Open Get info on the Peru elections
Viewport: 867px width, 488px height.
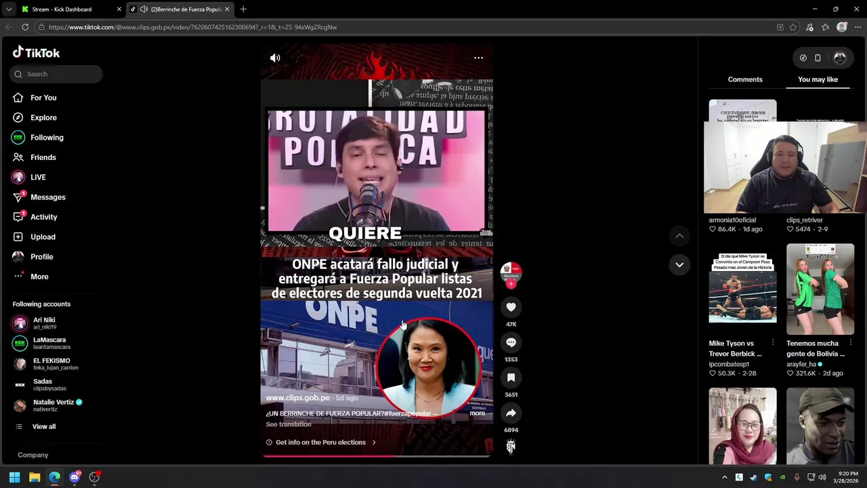tap(320, 442)
